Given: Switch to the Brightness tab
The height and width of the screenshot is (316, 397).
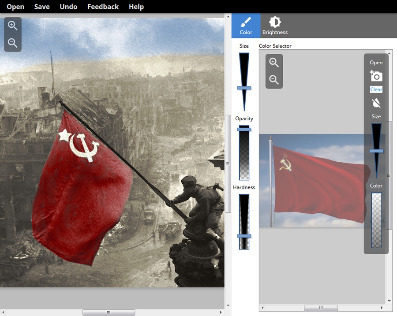Looking at the screenshot, I should [275, 26].
